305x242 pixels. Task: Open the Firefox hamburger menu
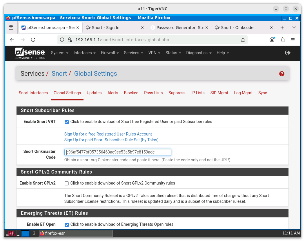pos(293,40)
